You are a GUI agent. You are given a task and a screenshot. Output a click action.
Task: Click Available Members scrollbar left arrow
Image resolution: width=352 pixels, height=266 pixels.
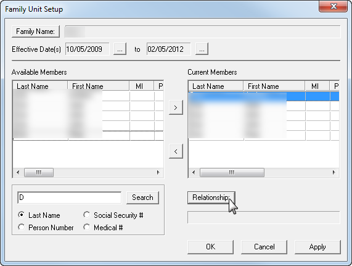coord(18,172)
